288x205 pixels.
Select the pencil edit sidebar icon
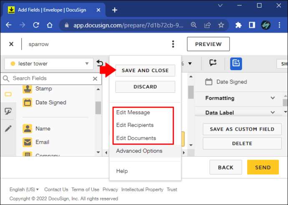(x=8, y=129)
